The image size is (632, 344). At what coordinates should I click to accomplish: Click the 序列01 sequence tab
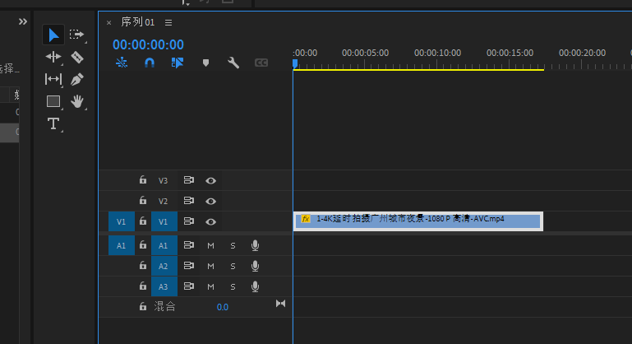(x=137, y=22)
